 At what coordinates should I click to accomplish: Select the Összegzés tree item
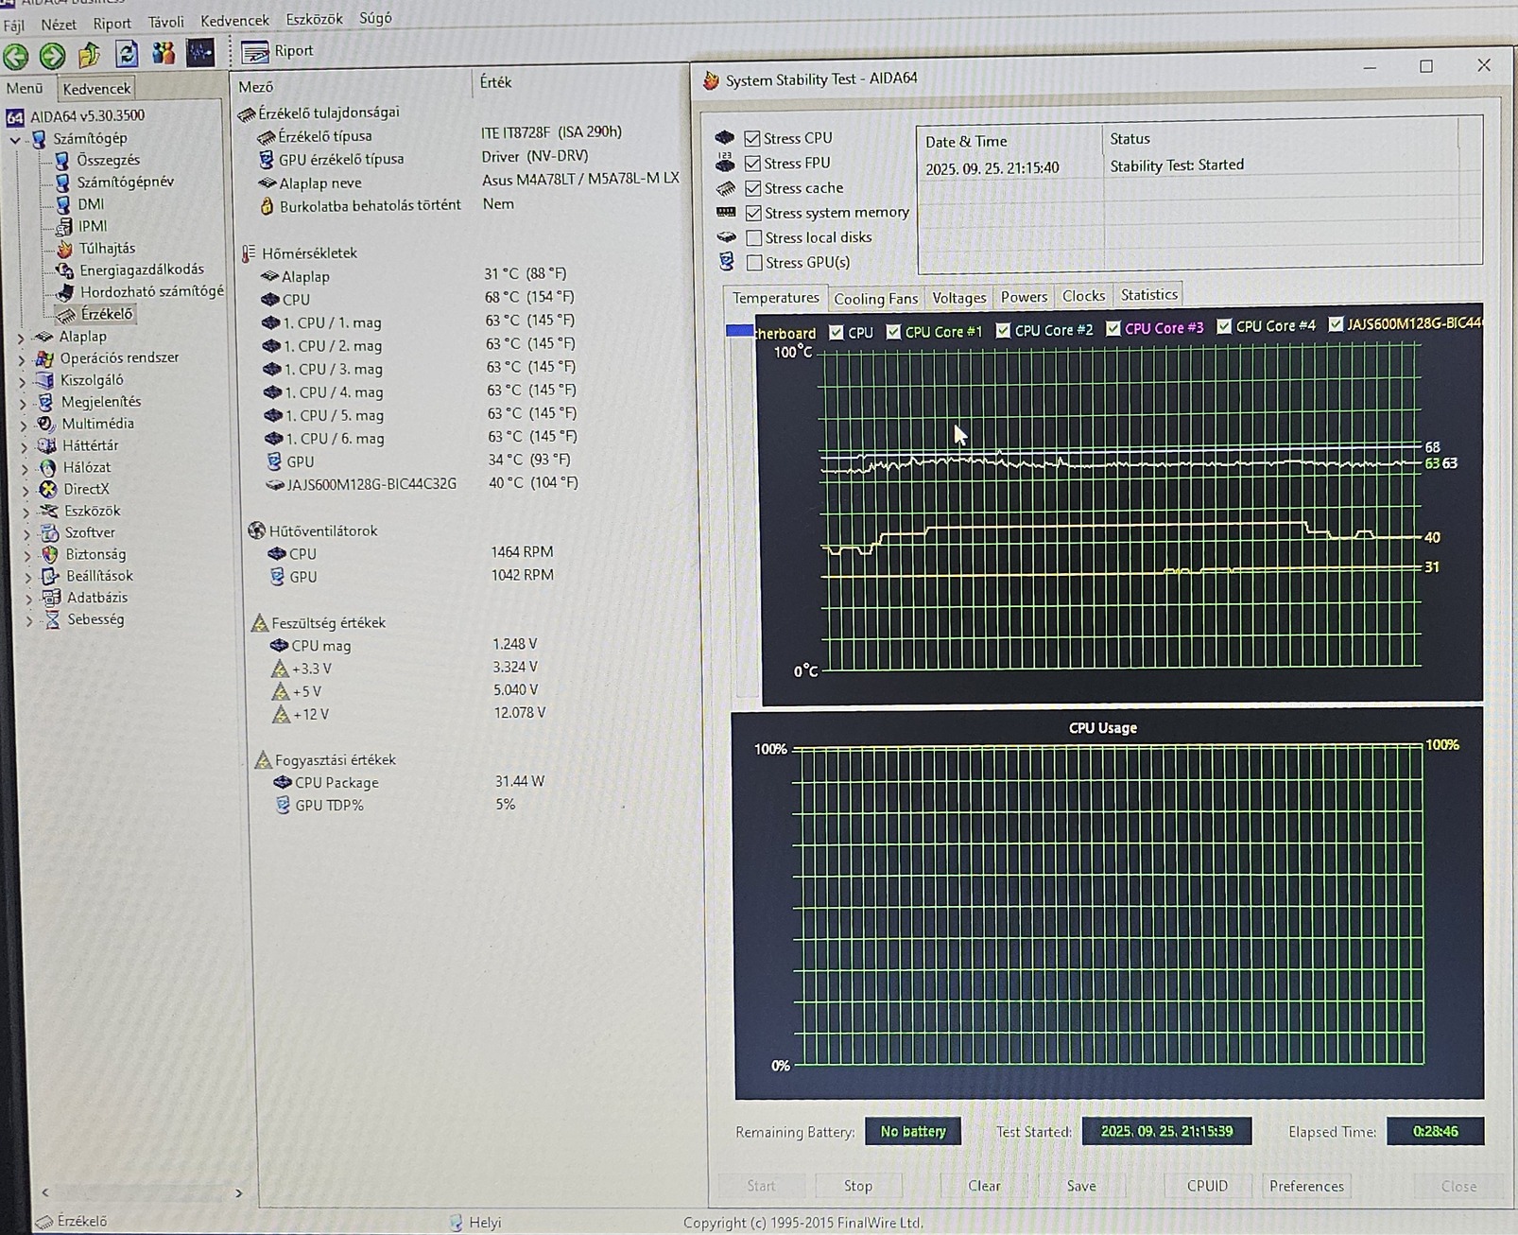tap(108, 160)
